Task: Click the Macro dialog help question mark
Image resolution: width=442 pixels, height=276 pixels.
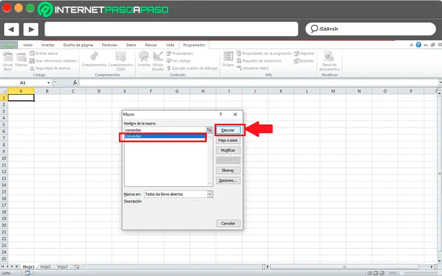Action: [x=220, y=114]
